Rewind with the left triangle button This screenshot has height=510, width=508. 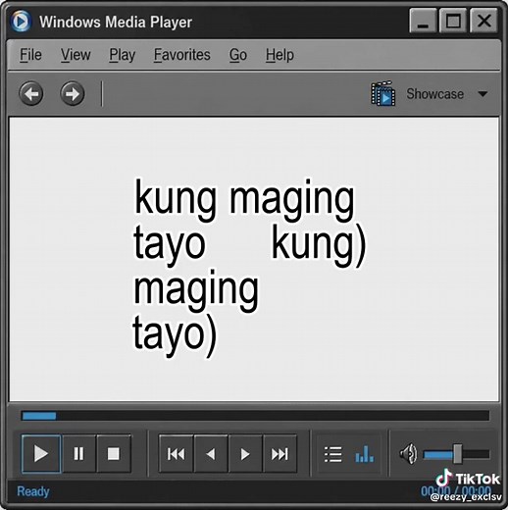pyautogui.click(x=211, y=454)
